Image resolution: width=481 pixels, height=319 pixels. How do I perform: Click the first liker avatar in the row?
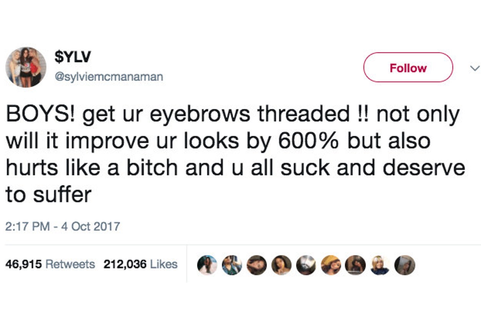click(x=207, y=265)
